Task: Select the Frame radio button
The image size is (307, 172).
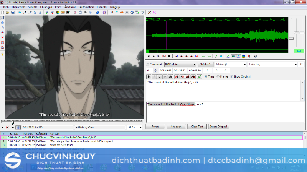Action: pyautogui.click(x=218, y=77)
